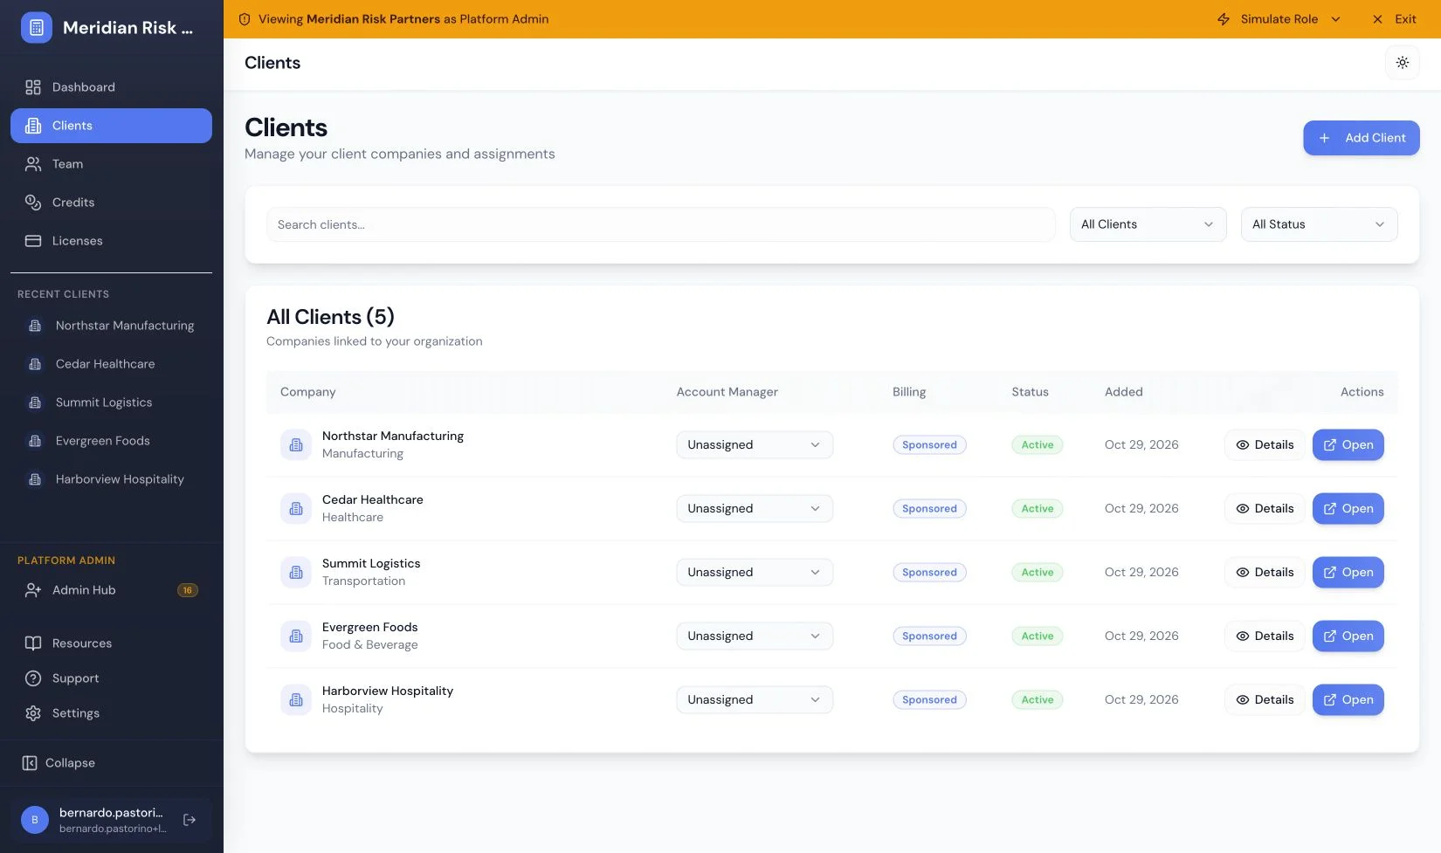
Task: Click the Company column header
Action: pyautogui.click(x=307, y=392)
